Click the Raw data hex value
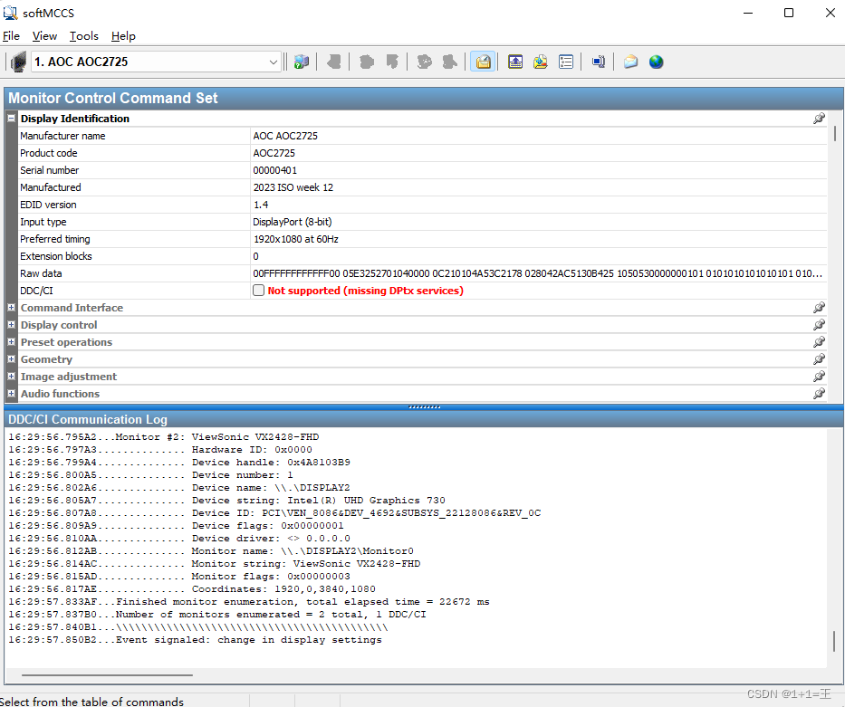The image size is (845, 707). pos(538,273)
